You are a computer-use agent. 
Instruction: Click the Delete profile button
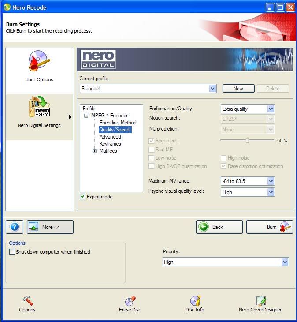pyautogui.click(x=273, y=89)
